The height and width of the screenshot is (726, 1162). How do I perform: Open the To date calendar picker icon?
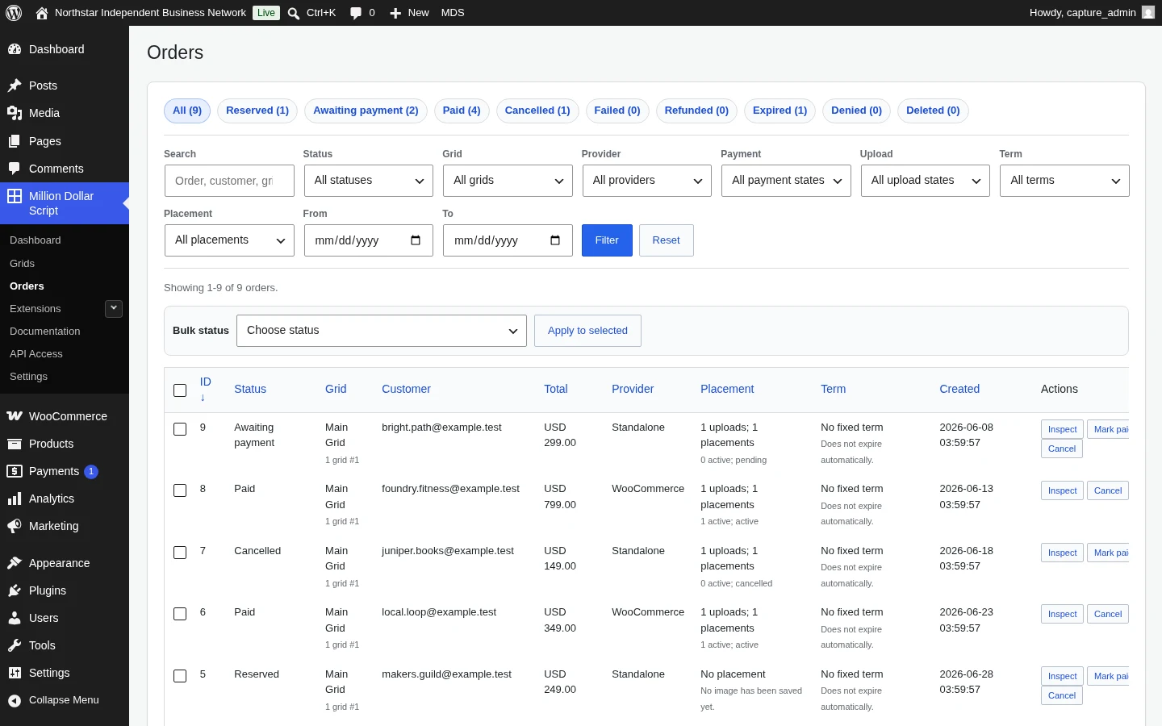click(x=555, y=240)
